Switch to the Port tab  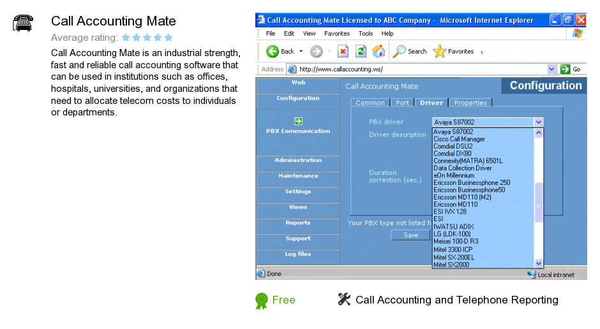coord(402,103)
